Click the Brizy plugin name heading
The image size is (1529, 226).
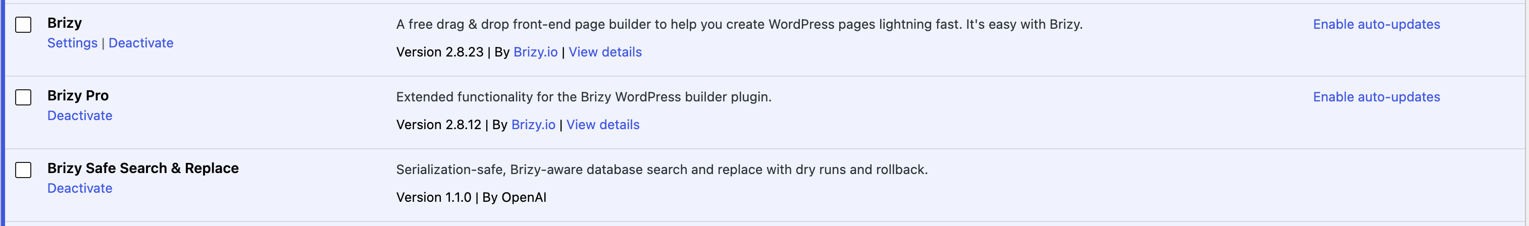pyautogui.click(x=65, y=23)
